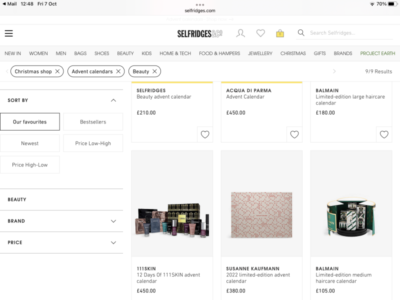400x300 pixels.
Task: Tap the battery 70% indicator
Action: pos(386,4)
